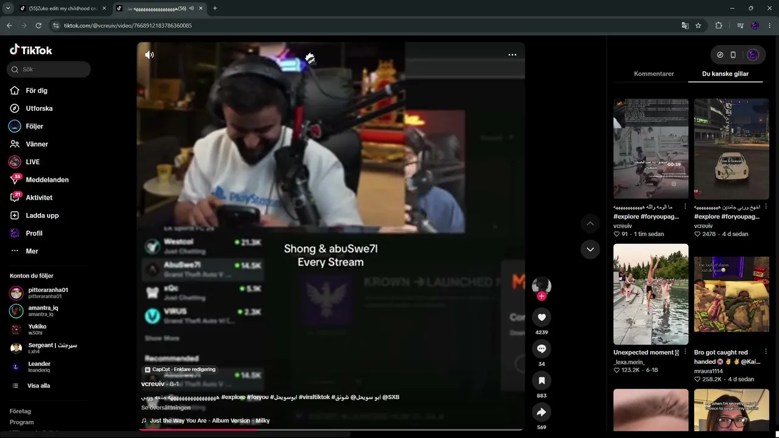Open the browser media controls
Screen dimensions: 779x438
point(740,26)
